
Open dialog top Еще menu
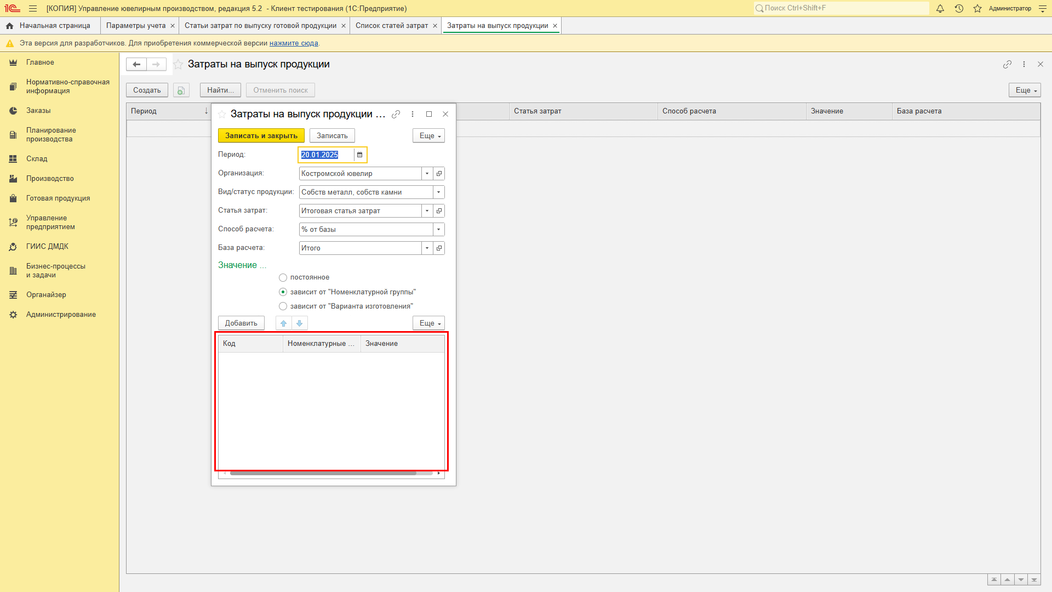tap(428, 136)
